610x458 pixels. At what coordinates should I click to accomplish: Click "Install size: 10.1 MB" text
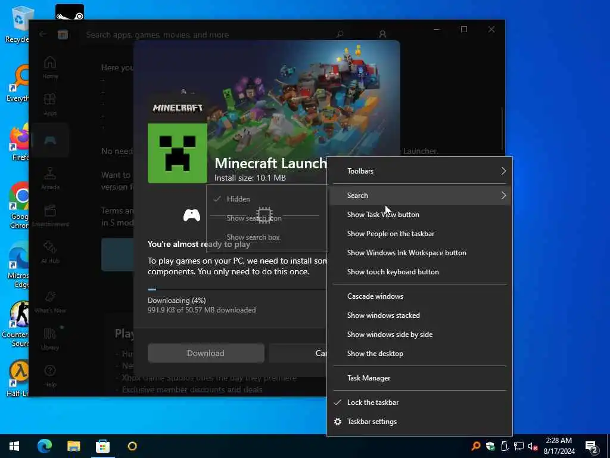click(x=250, y=178)
